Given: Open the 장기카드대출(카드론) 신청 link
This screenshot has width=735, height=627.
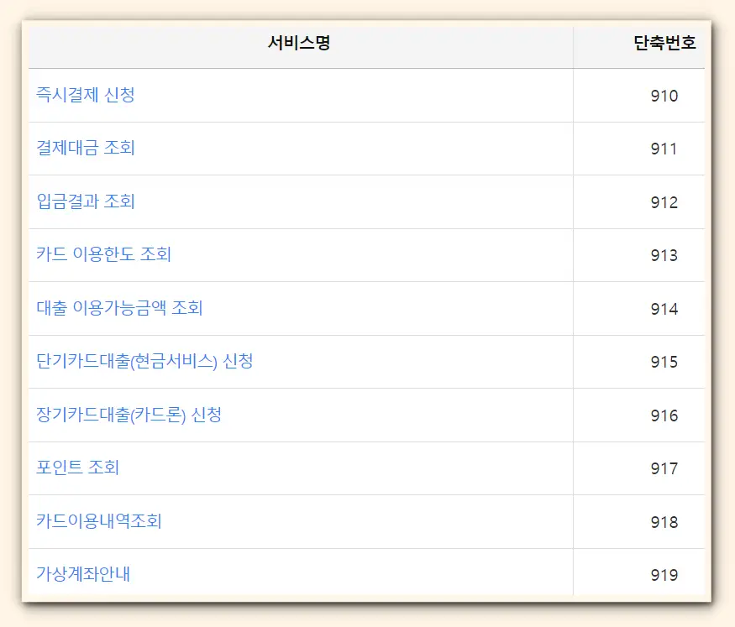Looking at the screenshot, I should pyautogui.click(x=129, y=415).
